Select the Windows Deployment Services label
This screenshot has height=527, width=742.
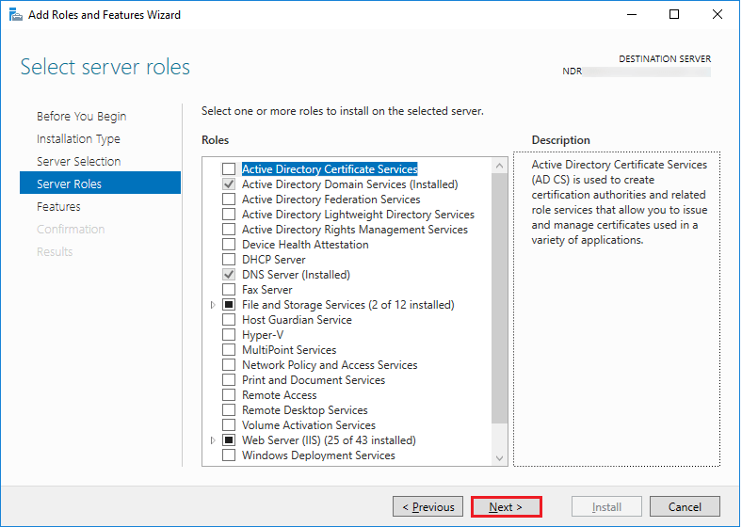click(x=318, y=455)
